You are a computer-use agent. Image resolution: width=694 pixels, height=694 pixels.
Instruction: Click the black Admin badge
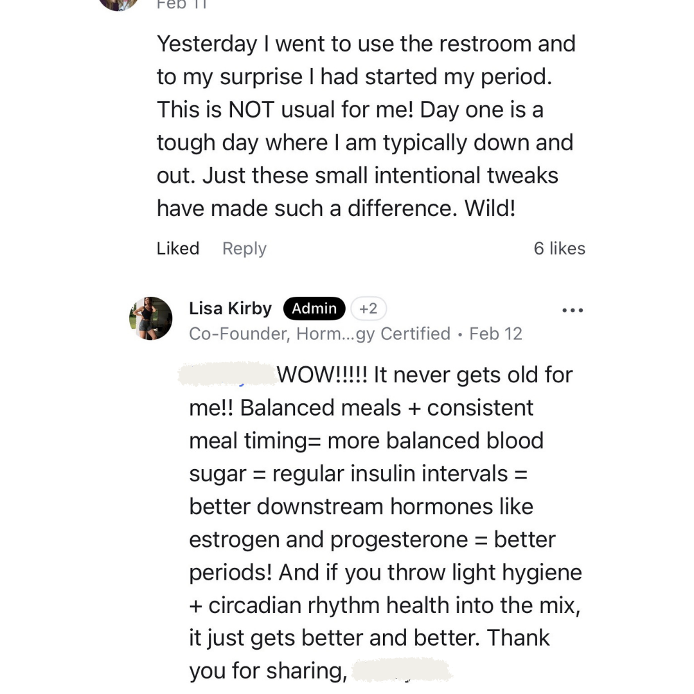pos(314,309)
